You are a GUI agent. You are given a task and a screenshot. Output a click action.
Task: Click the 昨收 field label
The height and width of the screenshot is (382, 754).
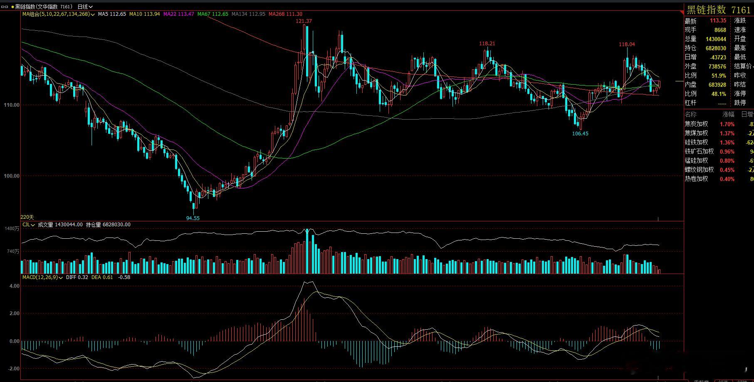click(x=740, y=76)
